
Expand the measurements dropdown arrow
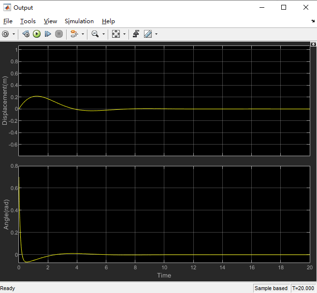pos(156,34)
